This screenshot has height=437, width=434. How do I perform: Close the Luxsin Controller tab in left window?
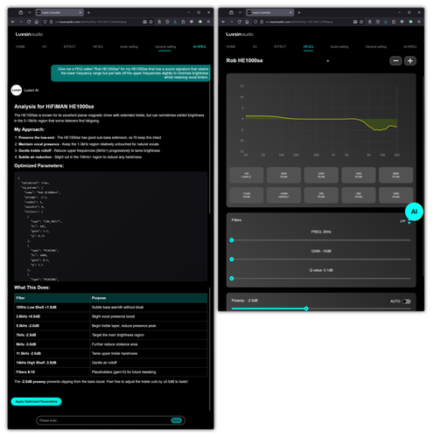click(80, 12)
